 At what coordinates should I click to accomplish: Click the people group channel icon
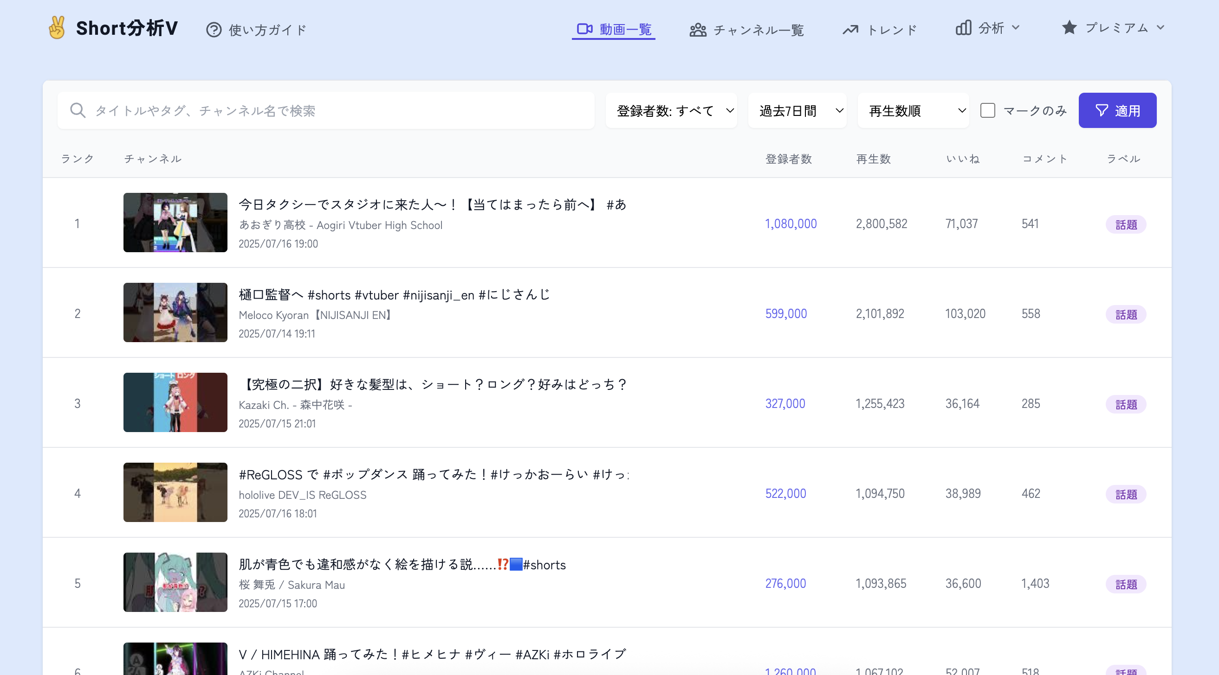pyautogui.click(x=698, y=30)
